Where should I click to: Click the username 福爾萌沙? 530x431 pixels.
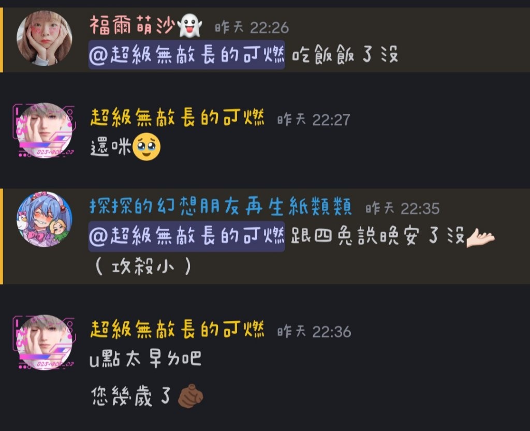tap(132, 26)
